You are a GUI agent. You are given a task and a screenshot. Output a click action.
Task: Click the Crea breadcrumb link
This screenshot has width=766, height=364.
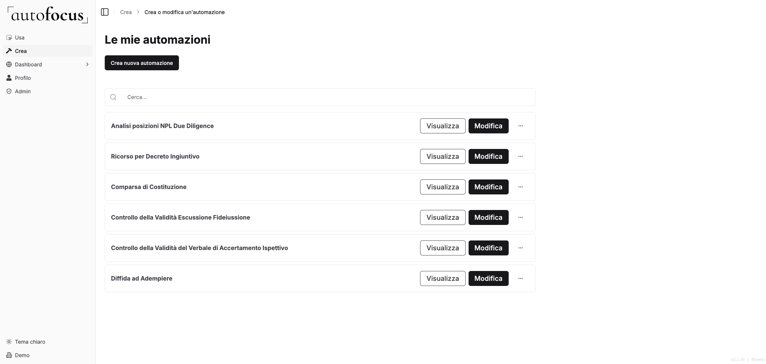tap(126, 12)
